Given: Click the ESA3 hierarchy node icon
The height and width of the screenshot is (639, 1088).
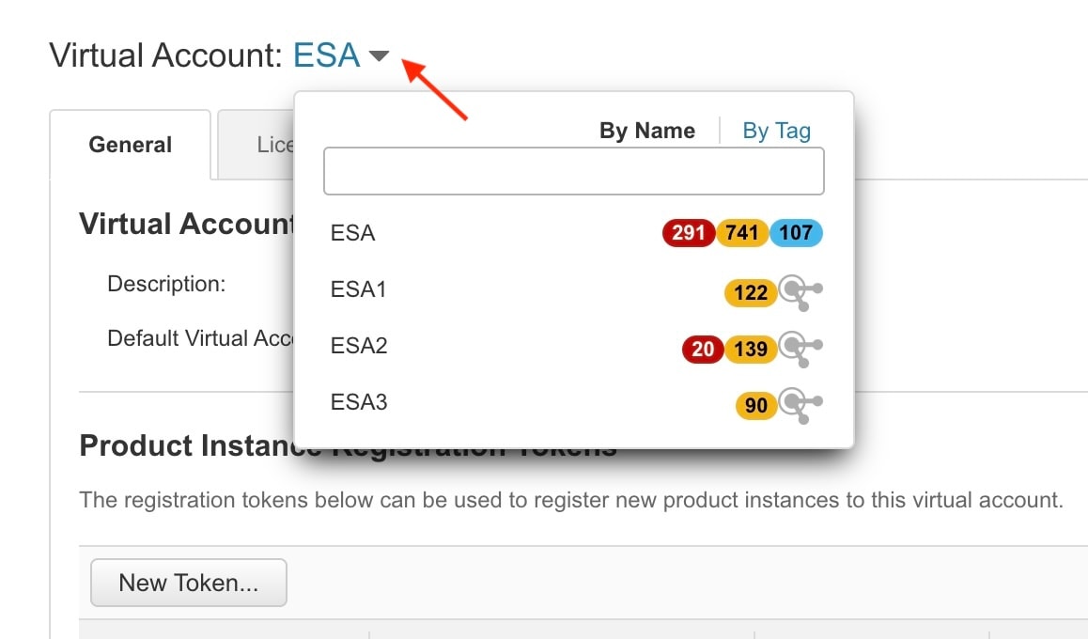Looking at the screenshot, I should tap(800, 405).
